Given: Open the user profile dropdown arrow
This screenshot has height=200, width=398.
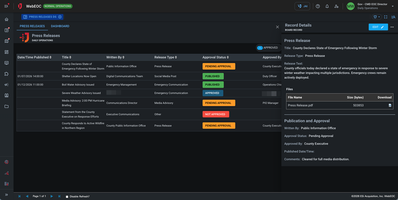Looking at the screenshot, I should point(392,6).
